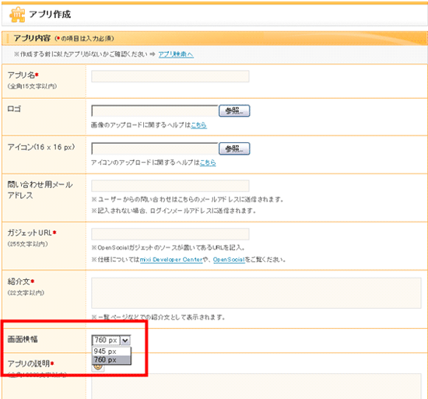Focus the アプリの説明 text area
Screen dimensions: 428x399
[256, 387]
